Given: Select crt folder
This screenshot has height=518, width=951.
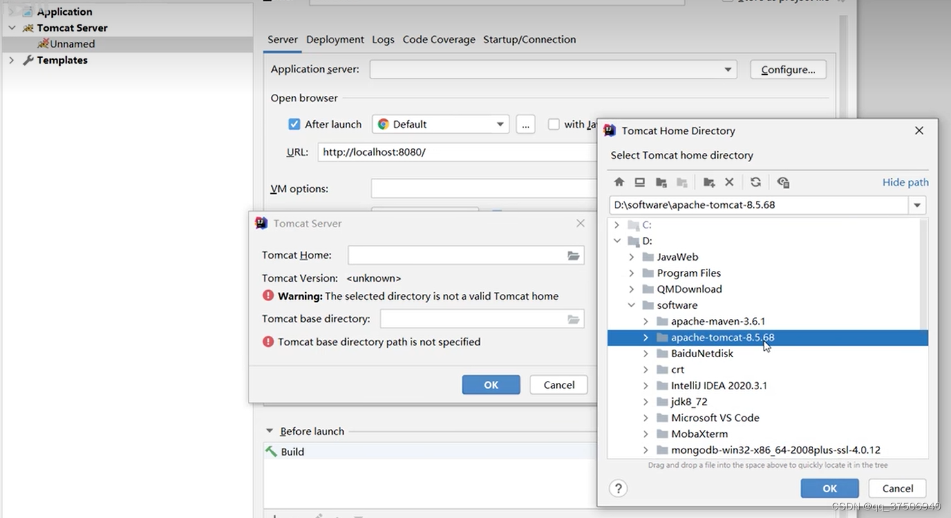Looking at the screenshot, I should click(x=767, y=369).
